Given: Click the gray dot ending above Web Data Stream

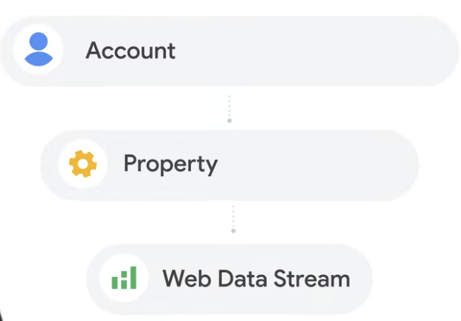Looking at the screenshot, I should coord(233,231).
